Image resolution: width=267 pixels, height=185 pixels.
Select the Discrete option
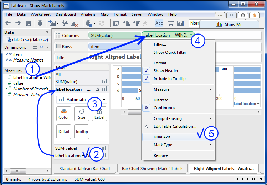[x=178, y=100]
